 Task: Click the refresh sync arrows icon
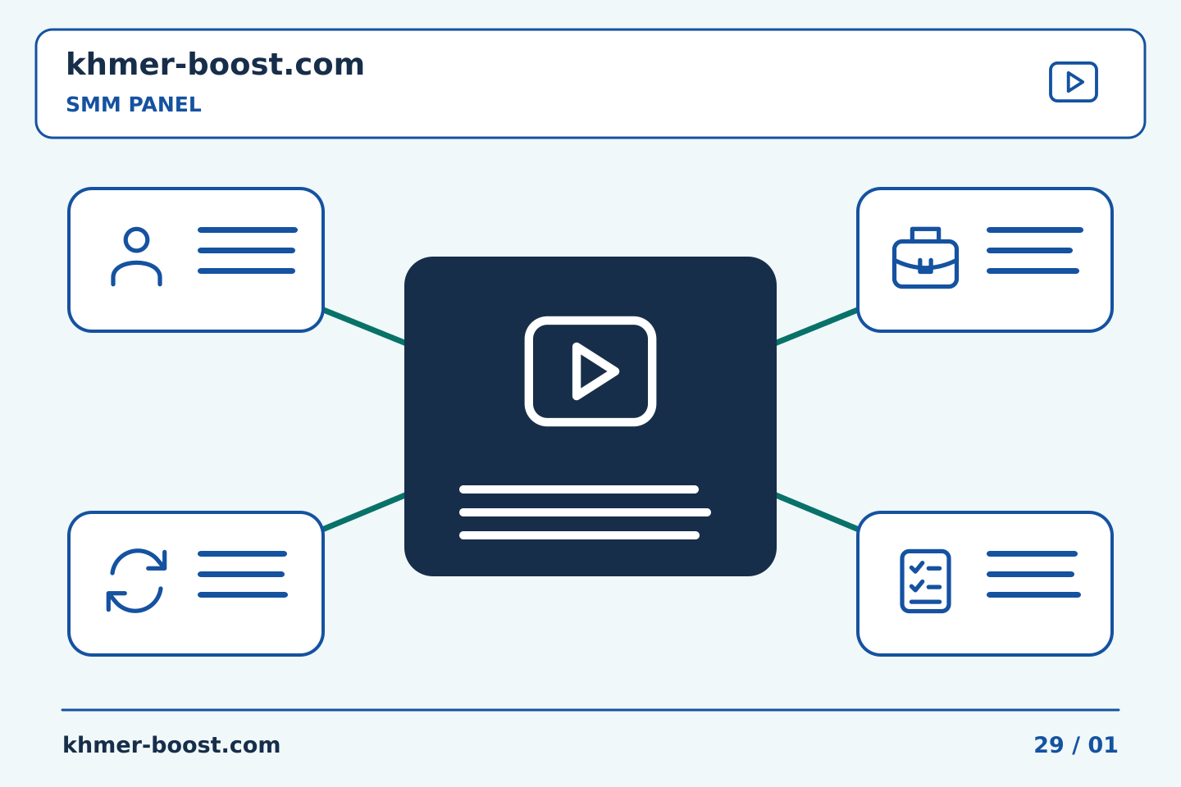pyautogui.click(x=136, y=580)
